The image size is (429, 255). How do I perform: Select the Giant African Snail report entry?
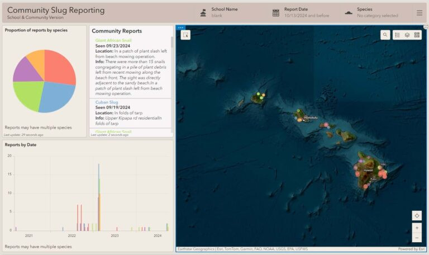point(130,67)
